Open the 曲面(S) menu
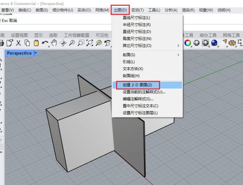243x185 pixels. pos(42,10)
